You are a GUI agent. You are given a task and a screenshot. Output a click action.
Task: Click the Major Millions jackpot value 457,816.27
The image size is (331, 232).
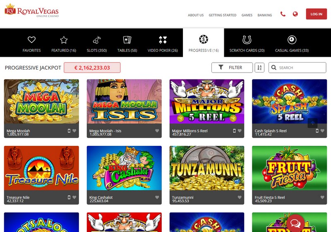coord(182,134)
